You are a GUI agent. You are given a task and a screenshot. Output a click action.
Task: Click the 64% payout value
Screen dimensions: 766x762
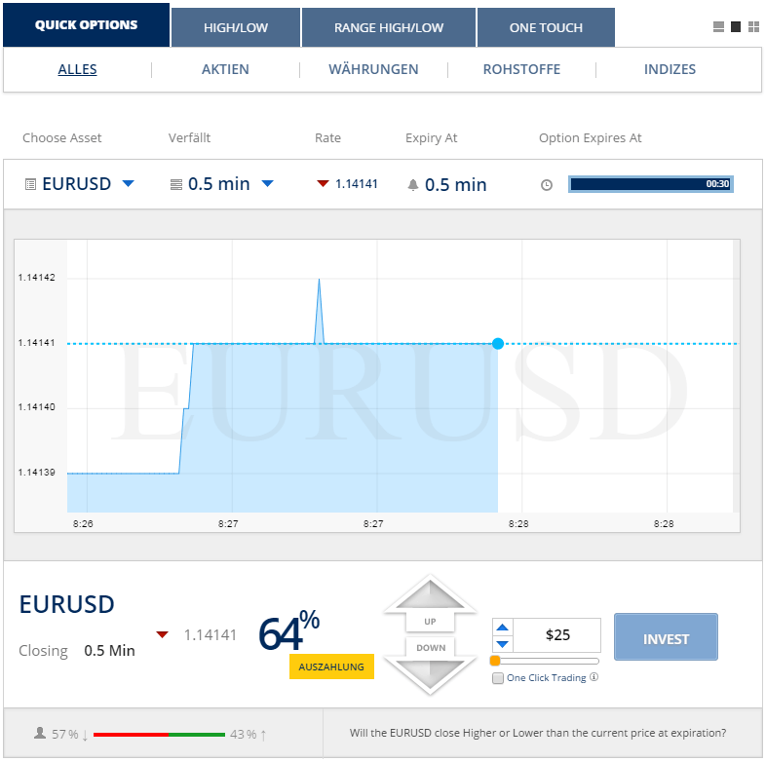click(289, 630)
